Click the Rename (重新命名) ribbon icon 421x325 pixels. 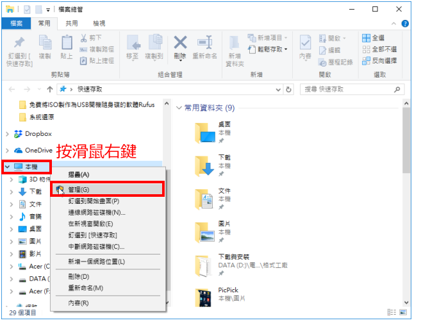[x=205, y=43]
